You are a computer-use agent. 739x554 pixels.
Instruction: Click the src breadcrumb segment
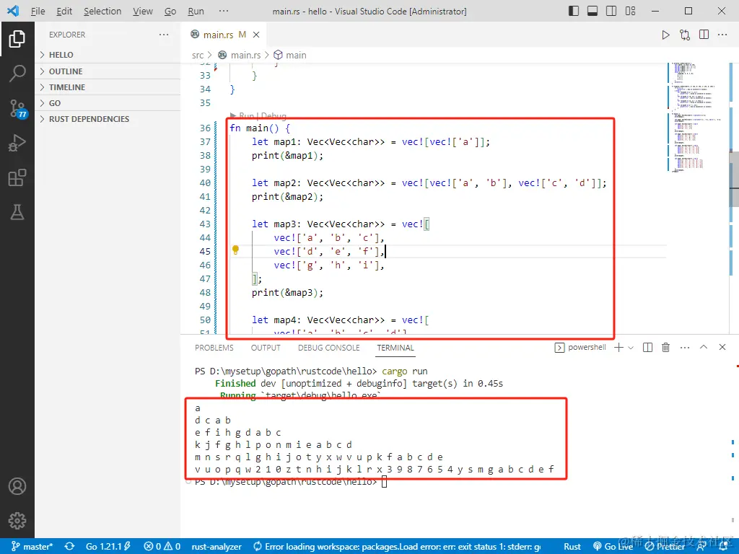point(198,55)
